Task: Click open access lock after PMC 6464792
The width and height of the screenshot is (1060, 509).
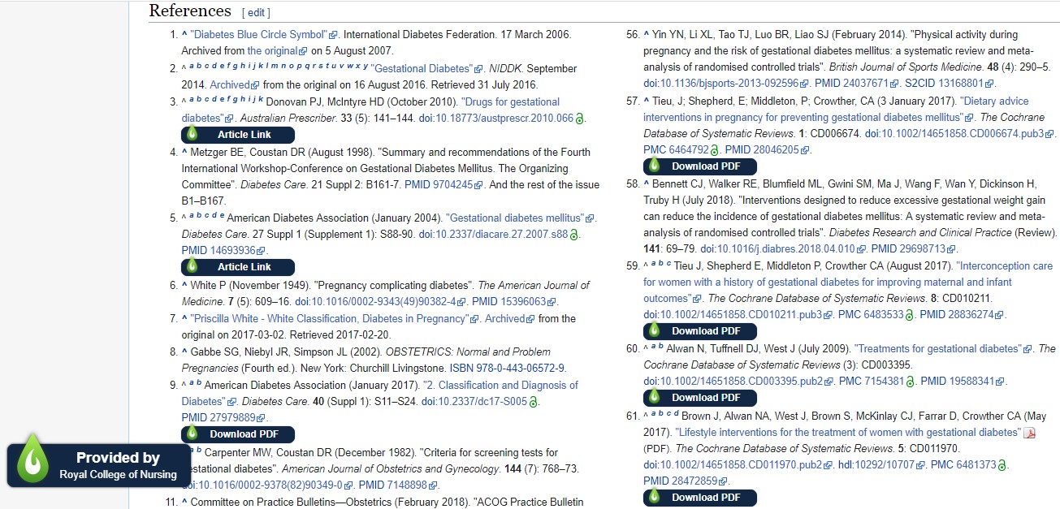Action: coord(714,150)
